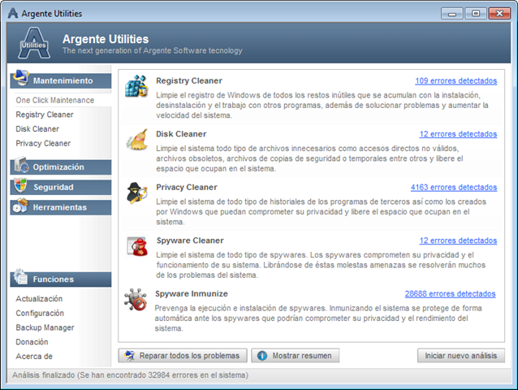Click the Spyware Cleaner red agent icon
This screenshot has width=518, height=390.
[x=137, y=246]
